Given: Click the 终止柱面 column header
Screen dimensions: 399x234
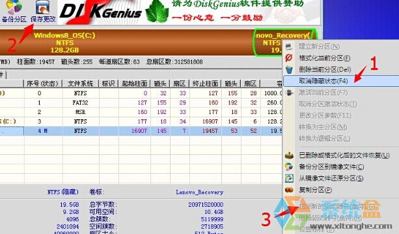Looking at the screenshot, I should pos(205,84).
